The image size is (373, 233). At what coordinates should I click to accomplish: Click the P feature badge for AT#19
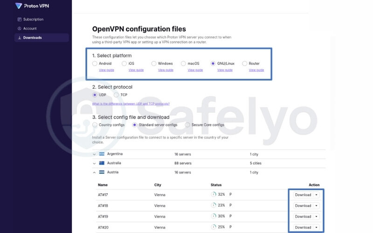tap(230, 216)
